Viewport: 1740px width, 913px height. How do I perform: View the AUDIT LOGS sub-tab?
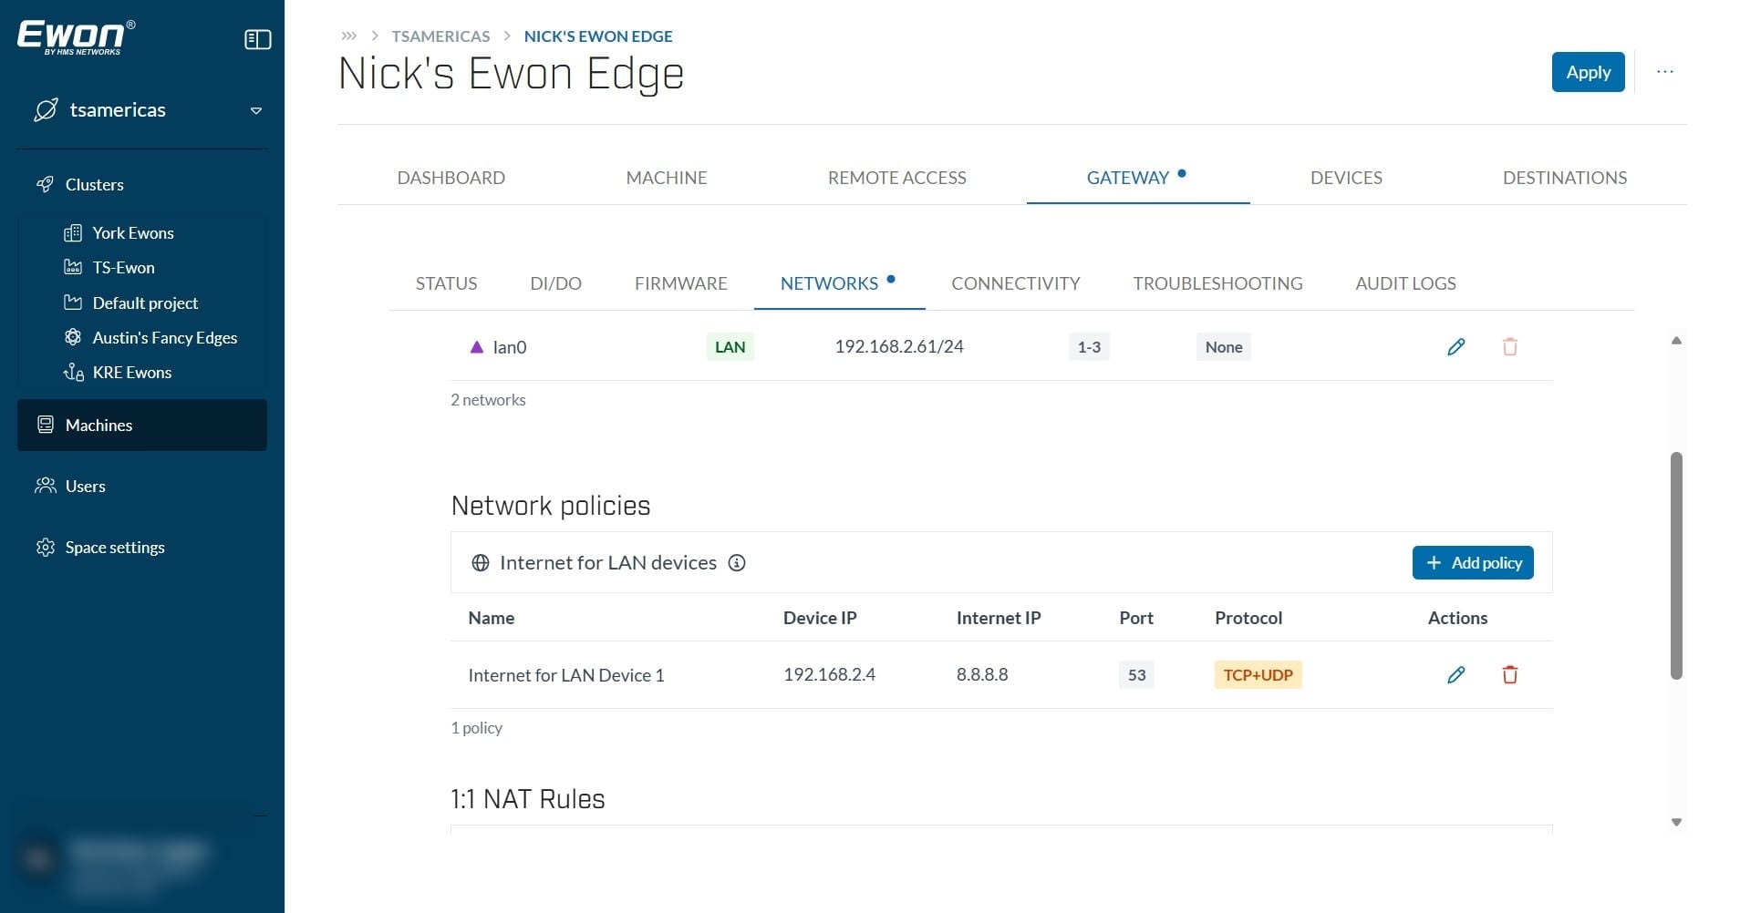pos(1405,283)
